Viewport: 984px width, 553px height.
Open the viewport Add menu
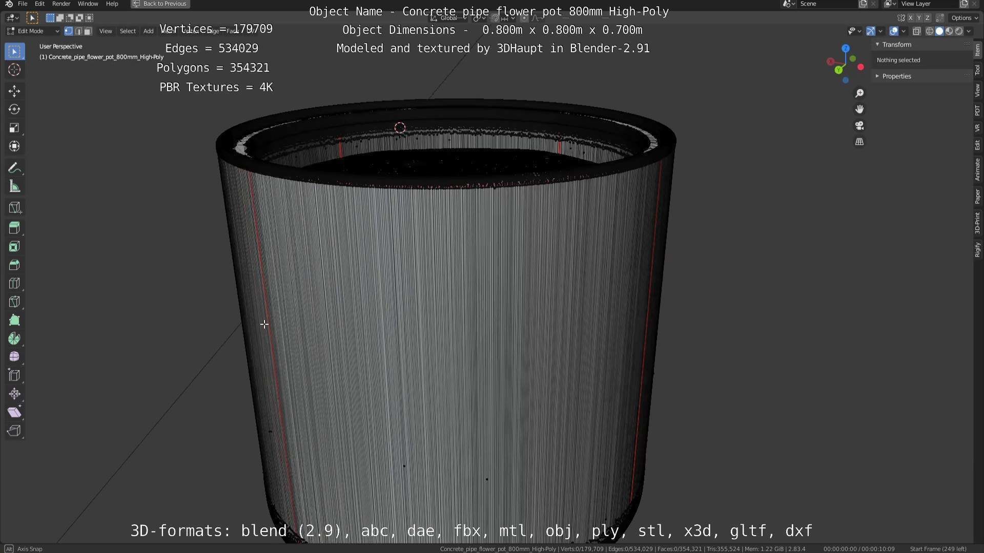click(x=148, y=31)
